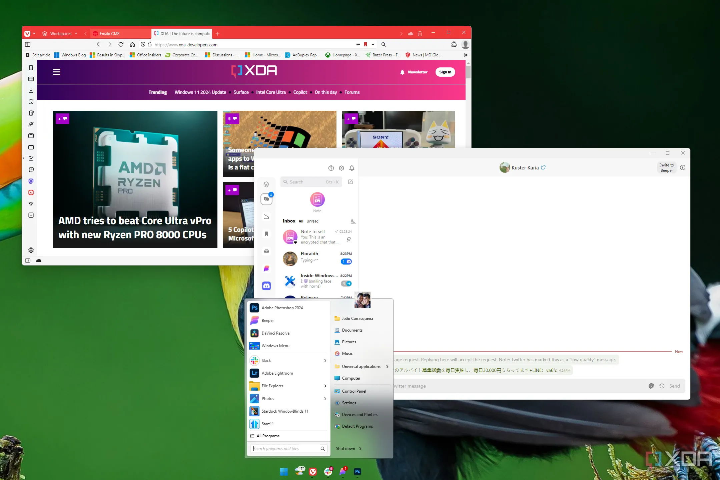This screenshot has height=480, width=720.
Task: Open AMD Ryzen PRO 8000 article thumbnail
Action: [x=135, y=179]
